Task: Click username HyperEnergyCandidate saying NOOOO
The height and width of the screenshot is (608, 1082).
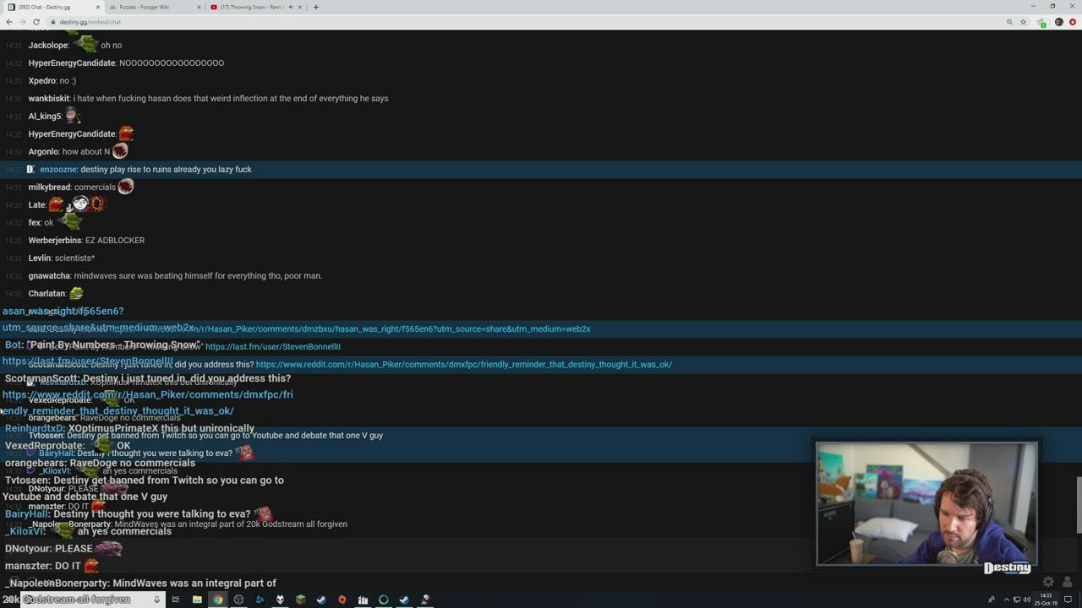Action: click(x=72, y=63)
